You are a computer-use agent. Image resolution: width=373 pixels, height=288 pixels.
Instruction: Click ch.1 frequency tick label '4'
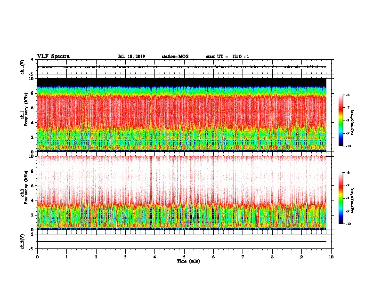(x=33, y=123)
